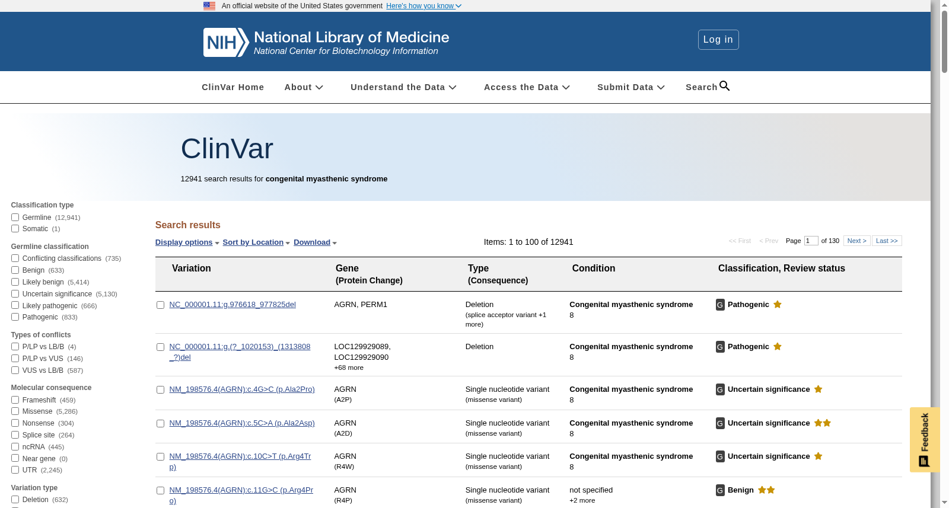Check the Deletion variation type filter
Viewport: 949px width, 508px height.
[x=15, y=500]
